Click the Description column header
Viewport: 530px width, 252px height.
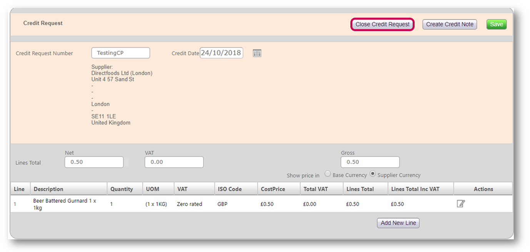pos(48,189)
